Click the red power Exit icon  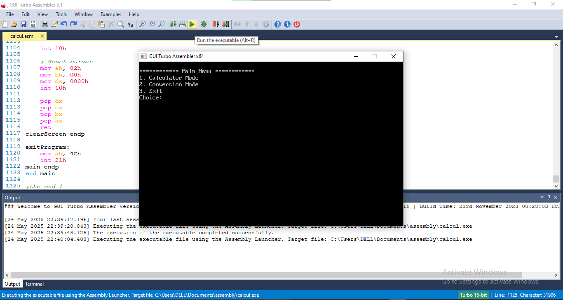(x=297, y=24)
